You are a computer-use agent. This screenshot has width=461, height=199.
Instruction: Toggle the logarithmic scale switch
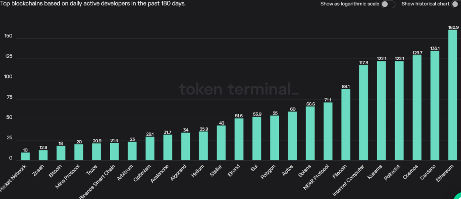click(388, 4)
